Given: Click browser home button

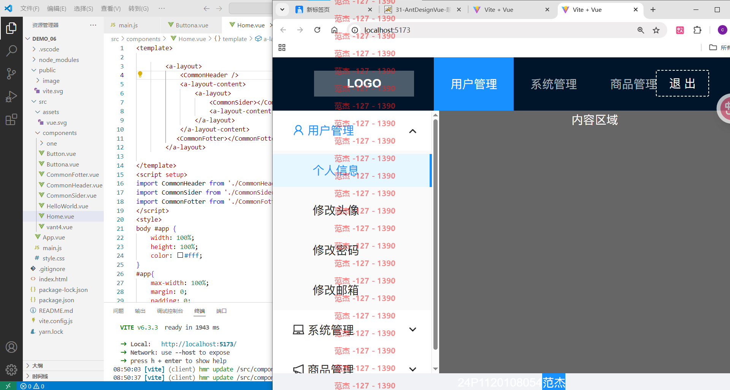Looking at the screenshot, I should [334, 30].
